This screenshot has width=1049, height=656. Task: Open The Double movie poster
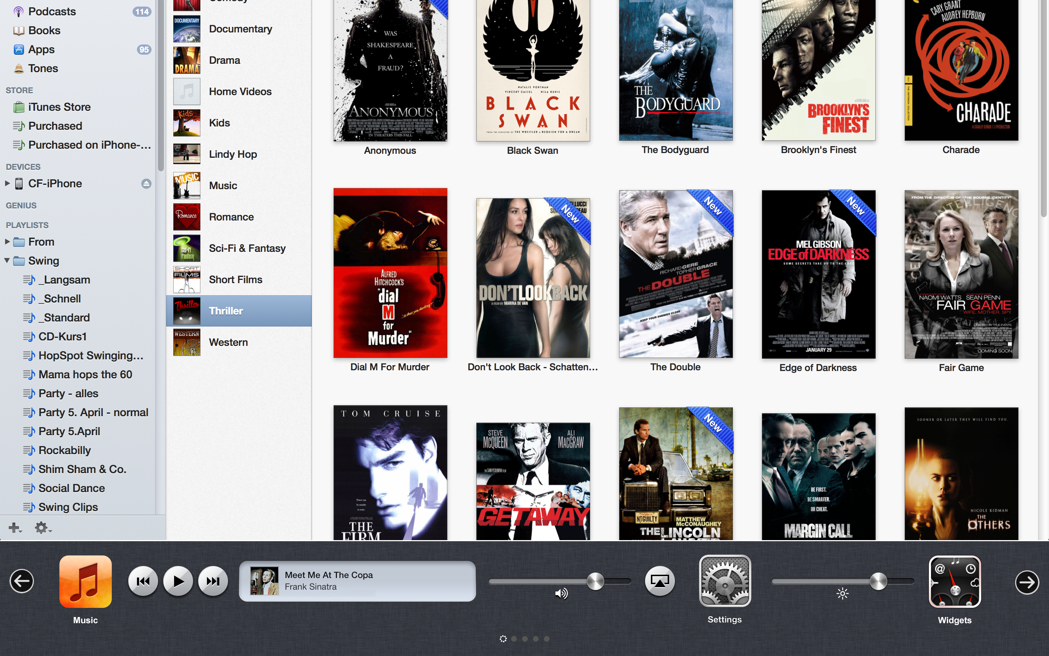pos(676,274)
